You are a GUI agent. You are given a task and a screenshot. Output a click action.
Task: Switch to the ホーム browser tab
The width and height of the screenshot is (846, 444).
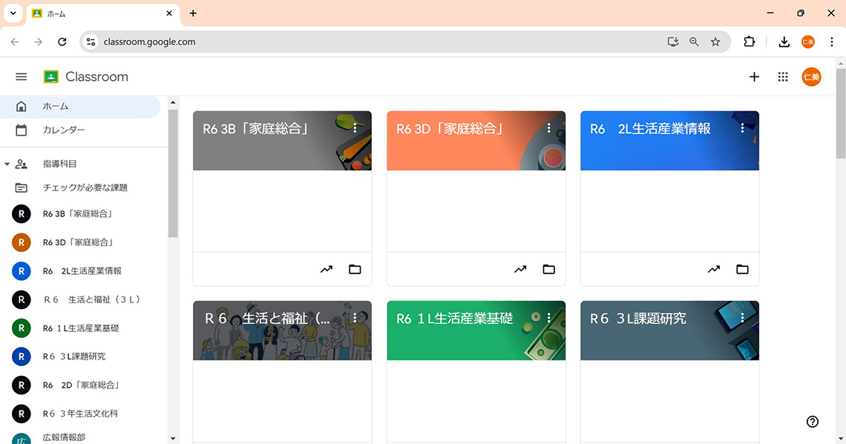coord(102,13)
